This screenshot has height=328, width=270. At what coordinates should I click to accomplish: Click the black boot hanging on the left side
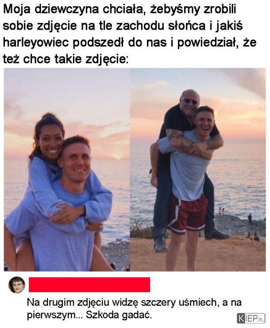point(160,240)
